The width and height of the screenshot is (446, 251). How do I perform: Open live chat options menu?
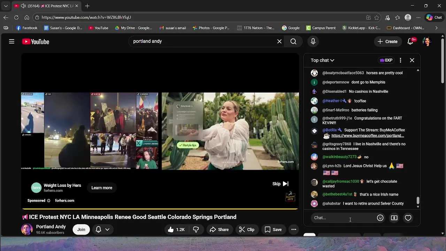point(400,60)
